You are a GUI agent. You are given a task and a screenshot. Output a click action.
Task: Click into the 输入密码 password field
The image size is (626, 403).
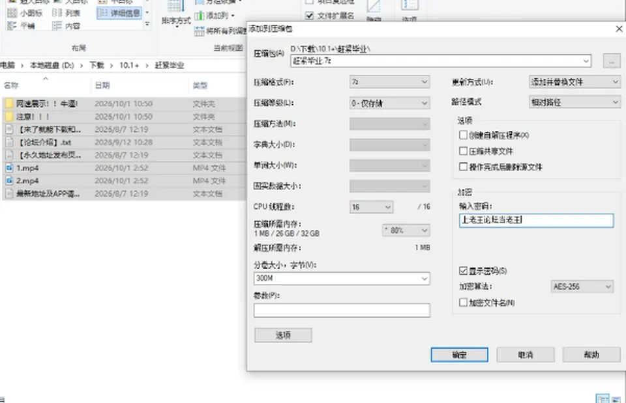point(536,221)
